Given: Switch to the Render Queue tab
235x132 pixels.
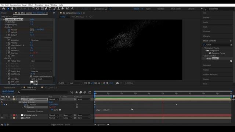Looking at the screenshot, I should point(10,88).
